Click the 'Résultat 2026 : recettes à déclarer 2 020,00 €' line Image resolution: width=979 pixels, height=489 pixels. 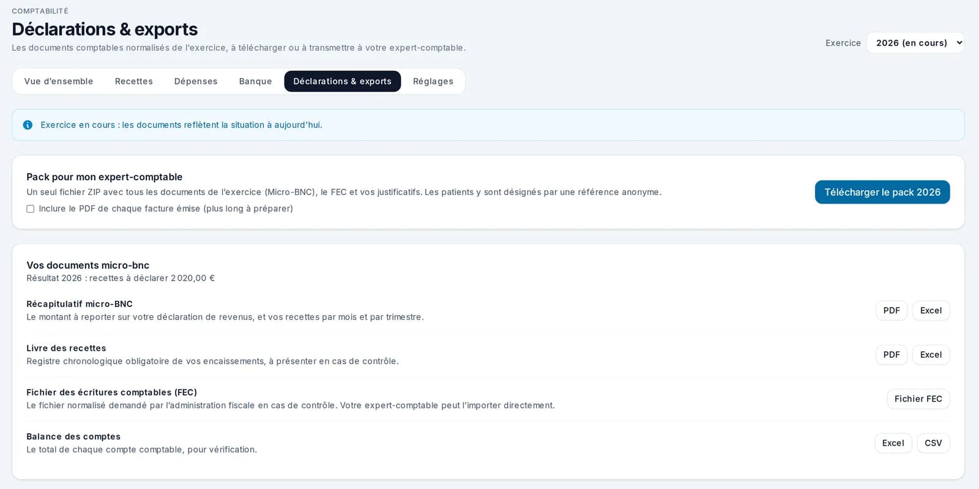coord(121,278)
